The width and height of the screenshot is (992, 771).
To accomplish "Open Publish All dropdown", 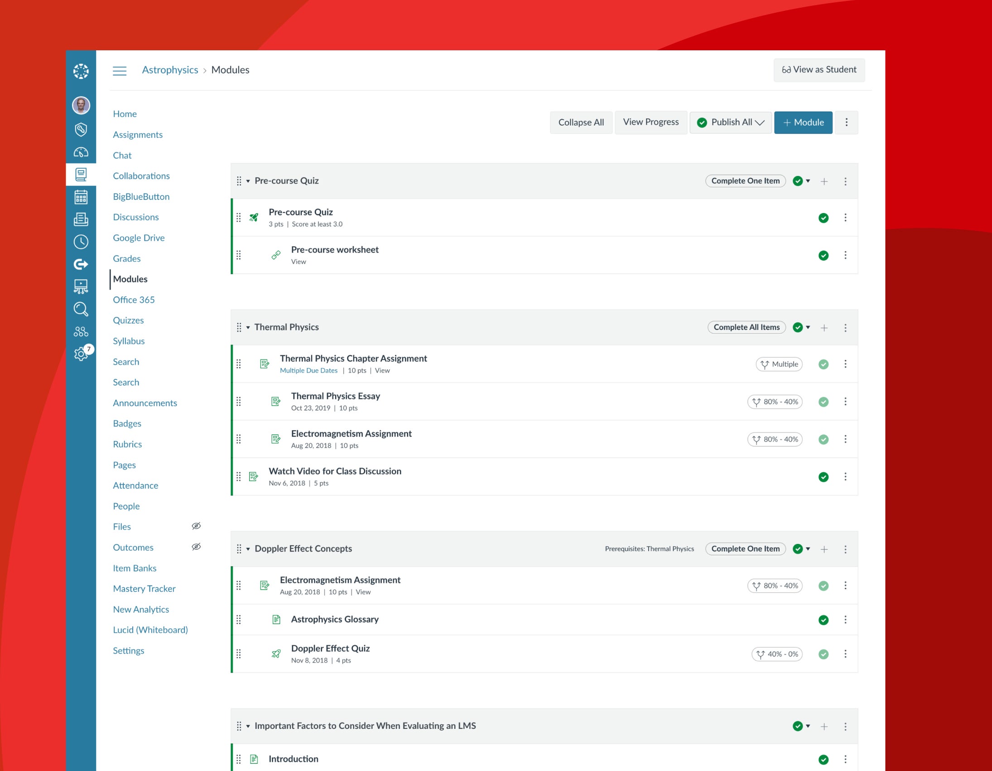I will [730, 122].
